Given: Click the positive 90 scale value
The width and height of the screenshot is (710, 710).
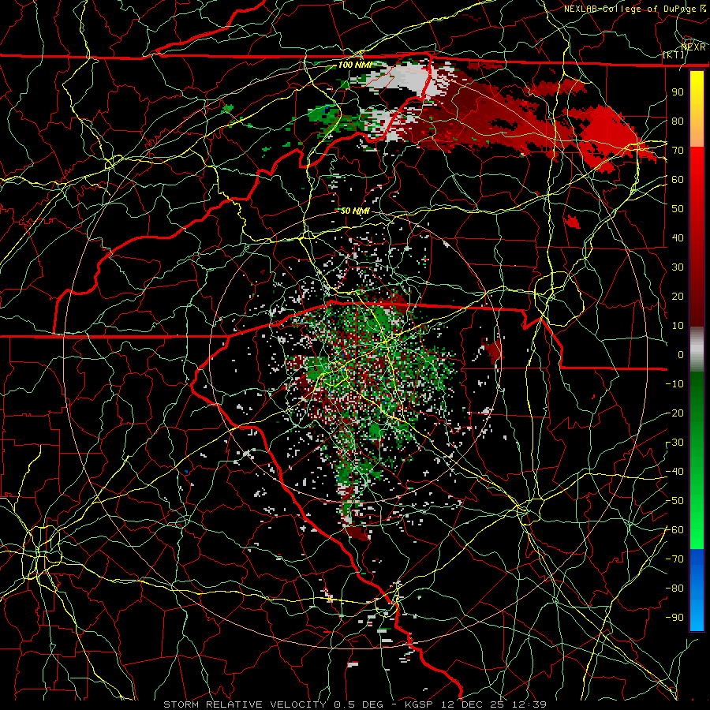Looking at the screenshot, I should (x=678, y=92).
